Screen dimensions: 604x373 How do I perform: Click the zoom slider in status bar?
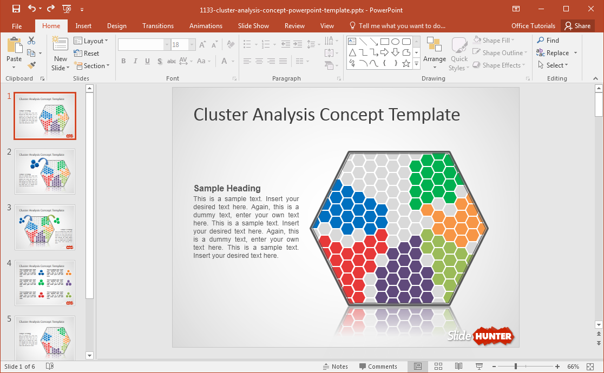pyautogui.click(x=516, y=367)
